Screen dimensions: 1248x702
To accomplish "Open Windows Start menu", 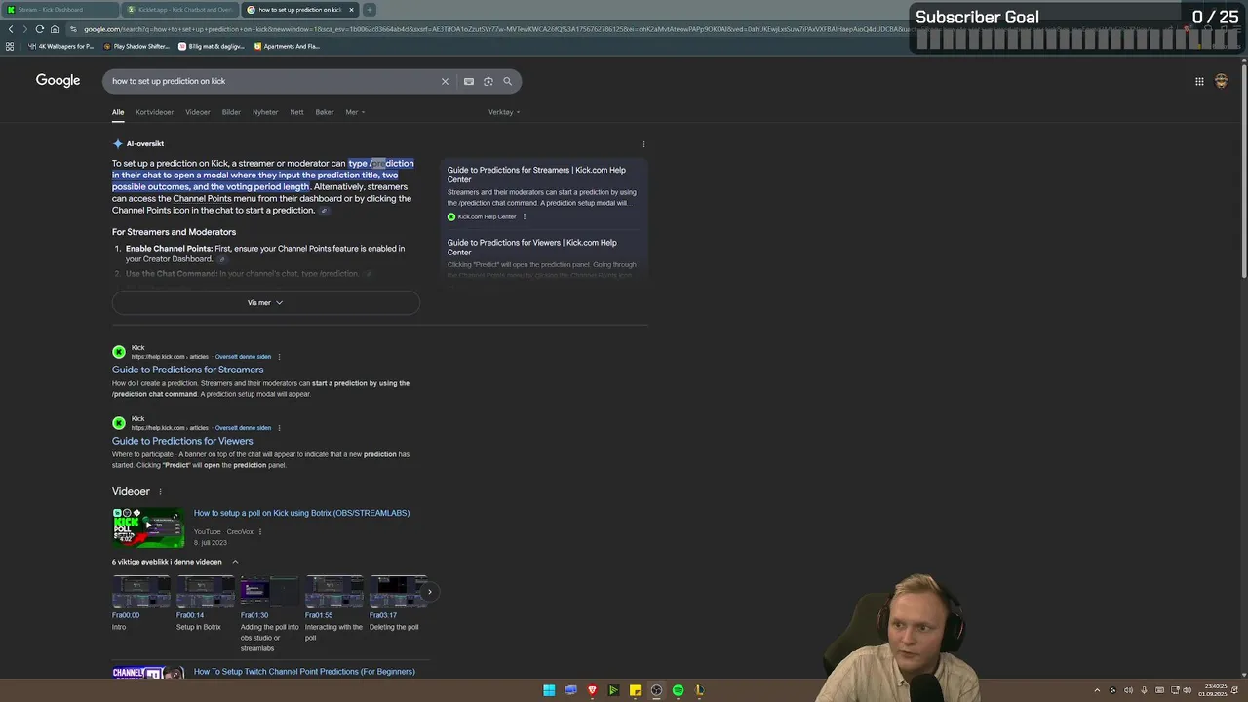I will click(549, 690).
